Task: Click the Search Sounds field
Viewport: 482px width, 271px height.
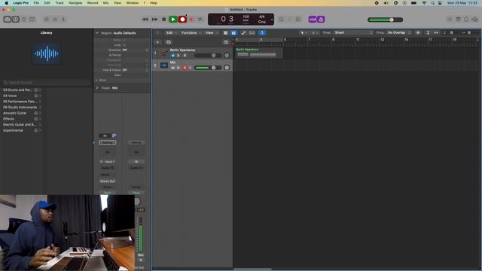Action: 47,82
